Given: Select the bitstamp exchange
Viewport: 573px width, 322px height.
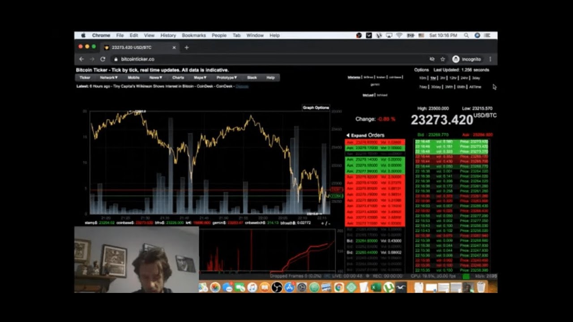Looking at the screenshot, I should [x=354, y=77].
